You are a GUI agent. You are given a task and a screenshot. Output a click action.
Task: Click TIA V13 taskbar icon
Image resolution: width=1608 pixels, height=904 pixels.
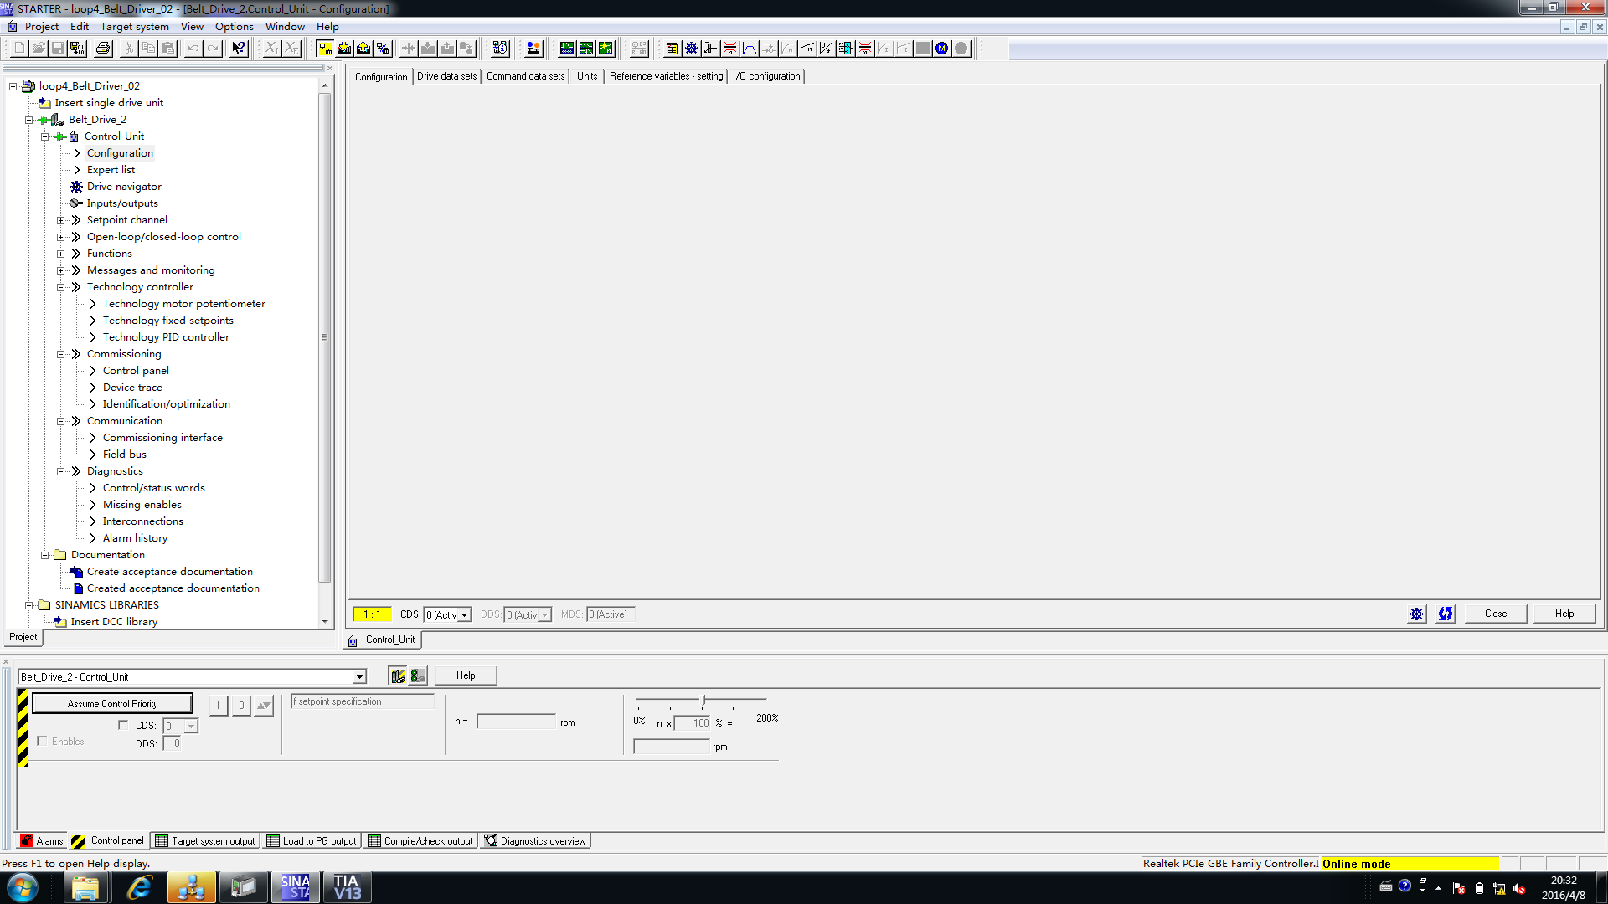[347, 887]
